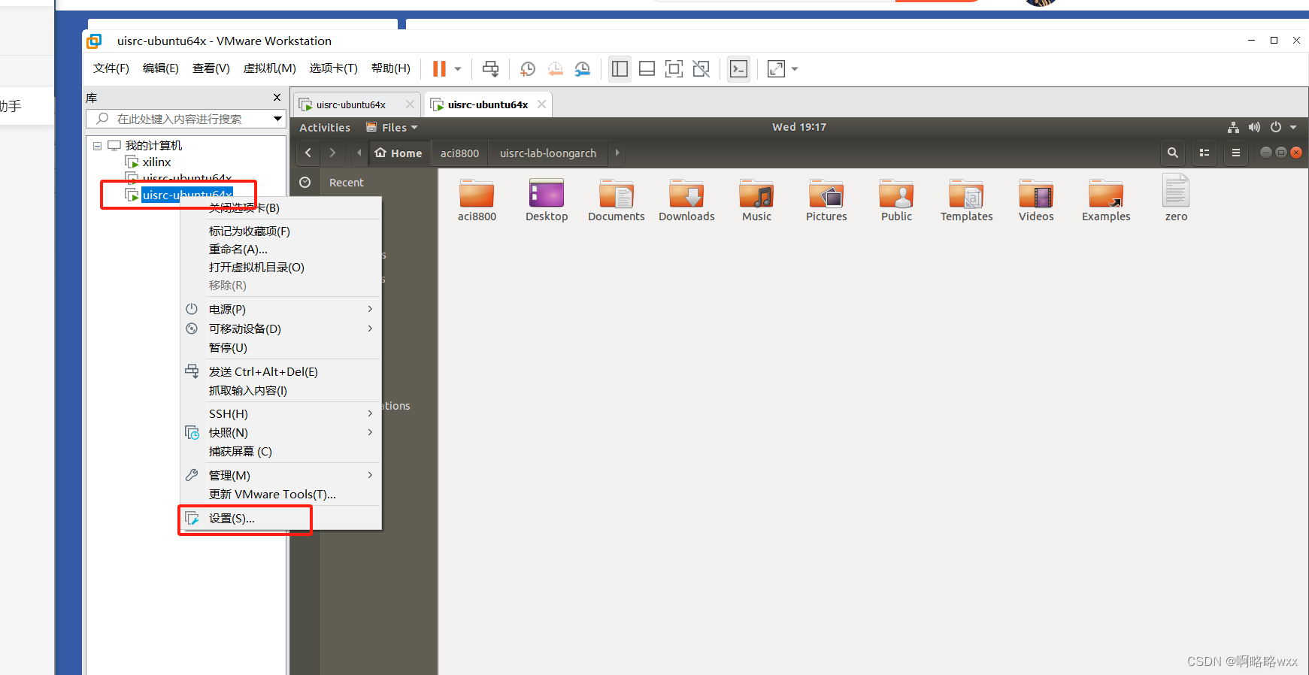The height and width of the screenshot is (675, 1309).
Task: Toggle the thumbnail bar view icon
Action: click(x=647, y=69)
